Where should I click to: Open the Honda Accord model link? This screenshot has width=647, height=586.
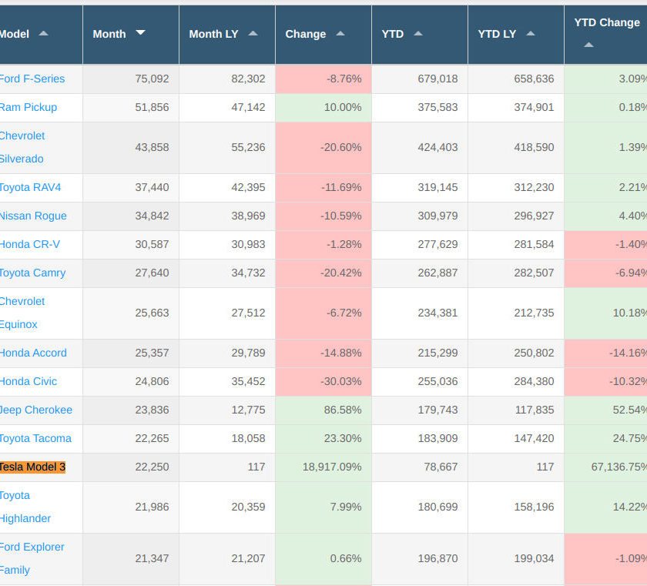click(x=33, y=353)
